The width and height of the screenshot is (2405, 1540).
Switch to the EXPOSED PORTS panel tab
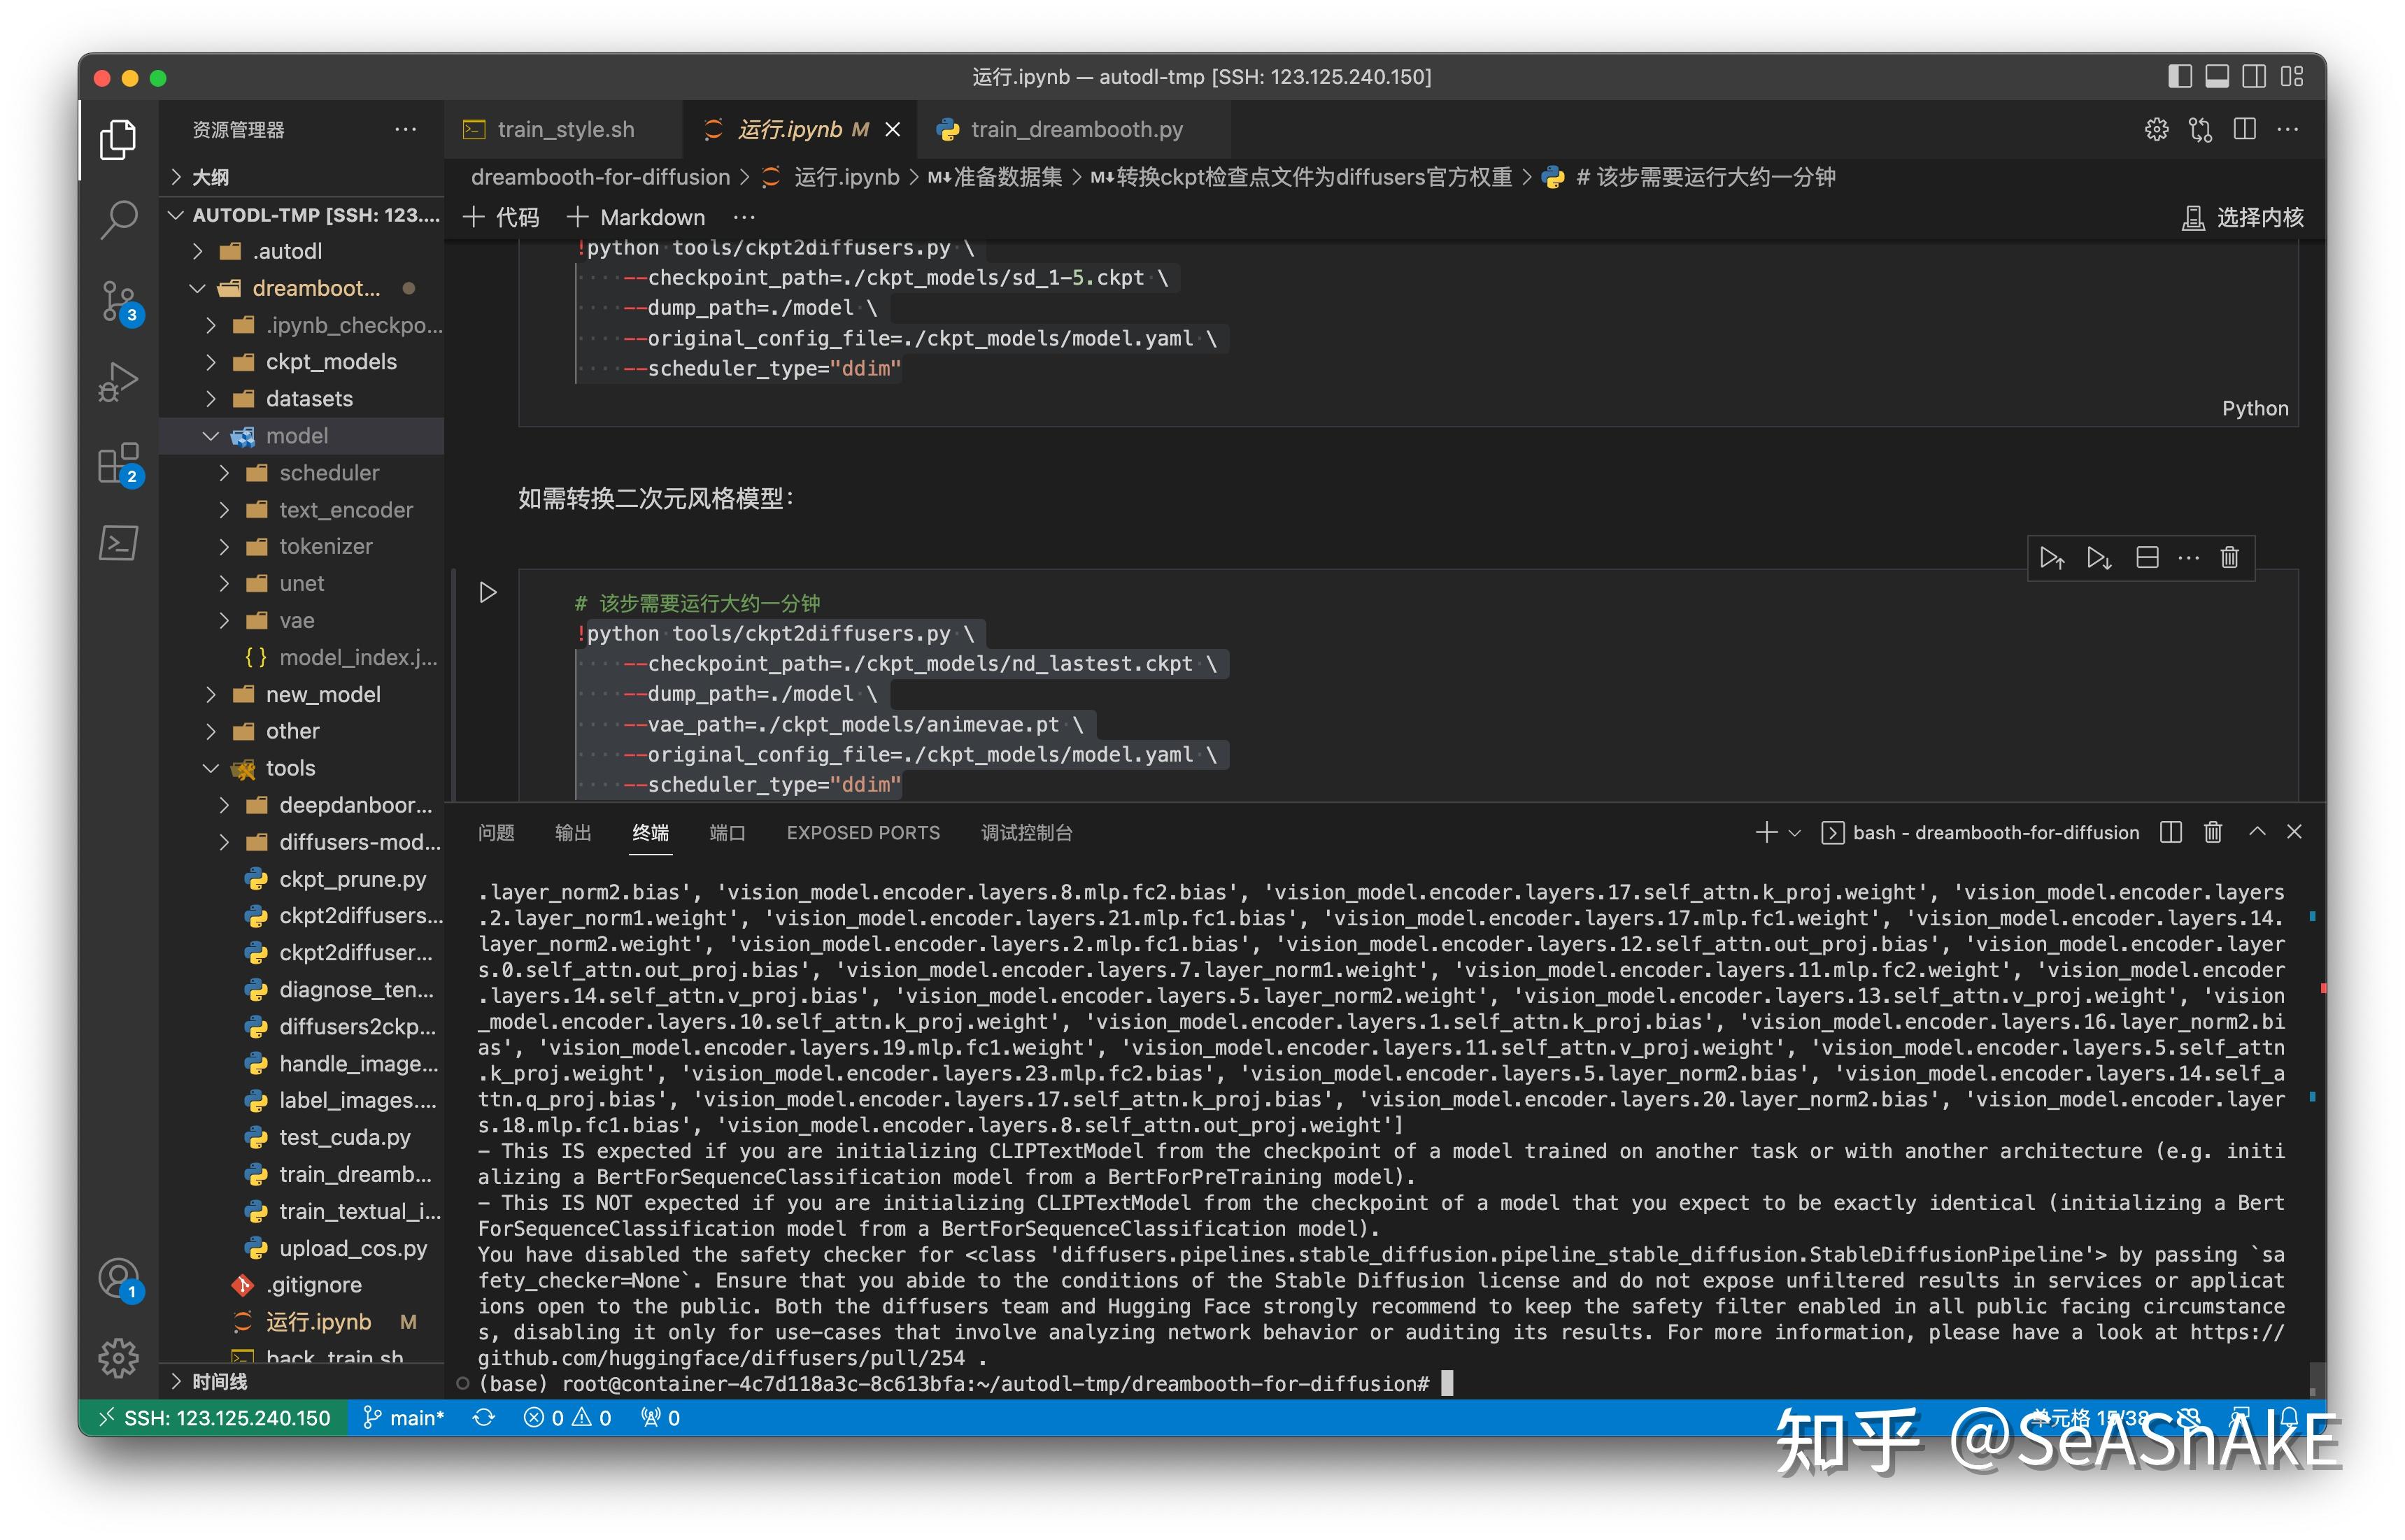[862, 833]
